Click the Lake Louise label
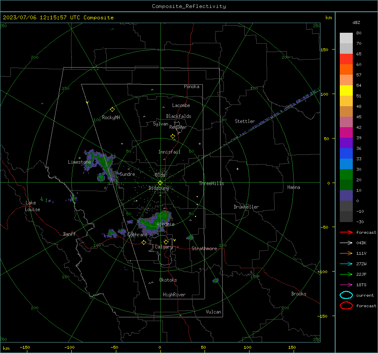The width and height of the screenshot is (378, 353). (x=33, y=206)
